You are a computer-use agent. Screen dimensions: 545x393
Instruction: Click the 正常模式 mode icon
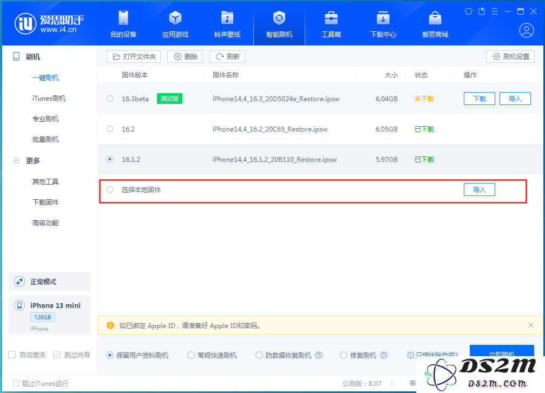point(19,281)
